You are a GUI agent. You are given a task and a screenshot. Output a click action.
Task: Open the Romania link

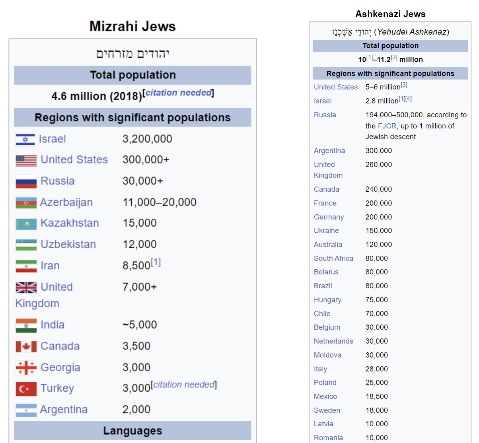pos(328,438)
